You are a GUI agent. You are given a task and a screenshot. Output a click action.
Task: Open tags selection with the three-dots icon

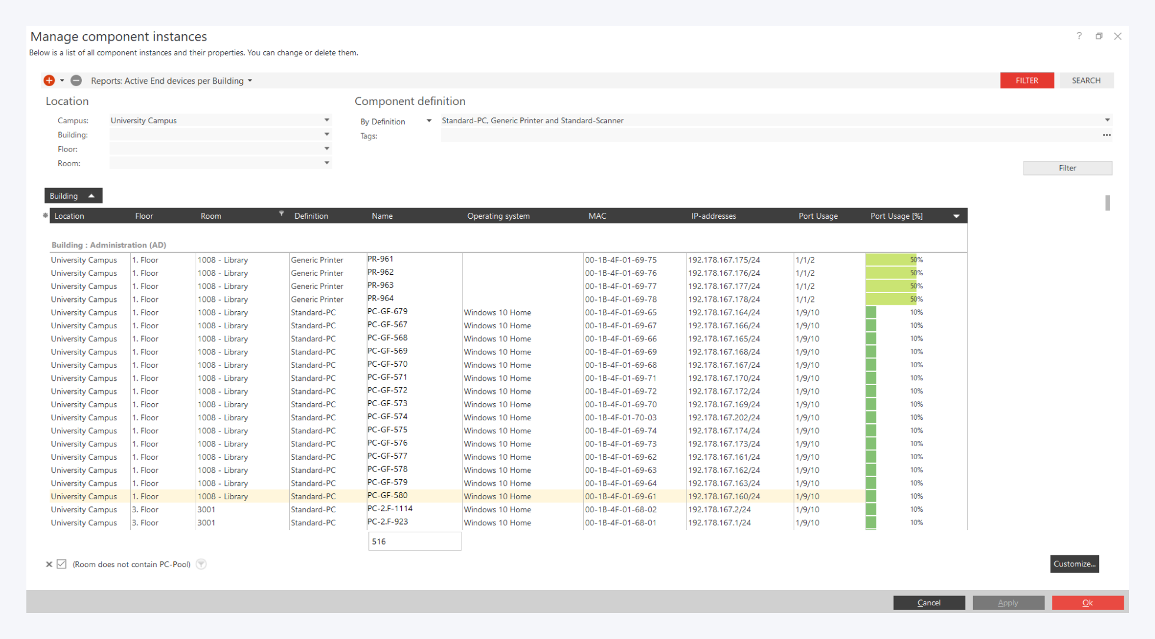[1106, 136]
